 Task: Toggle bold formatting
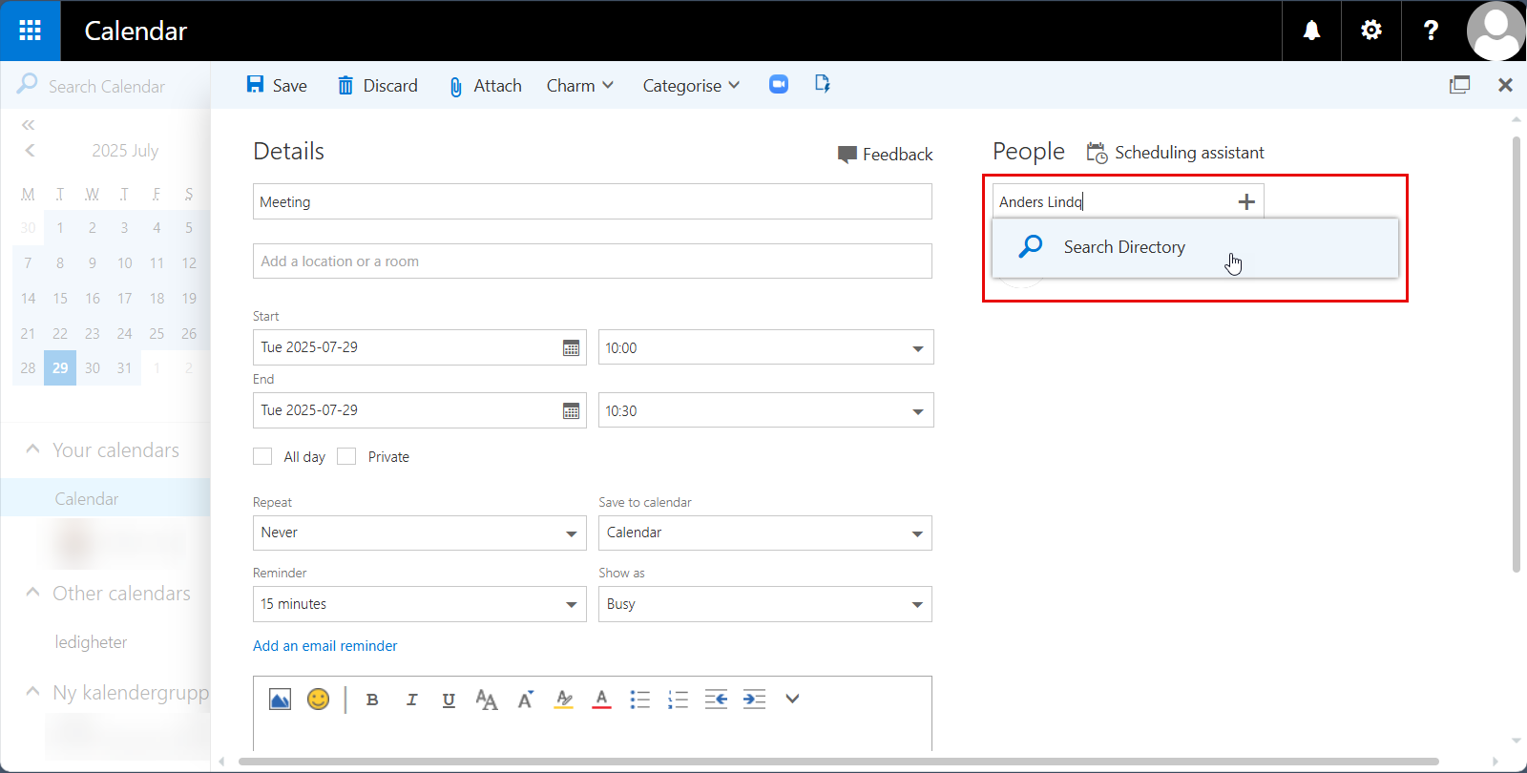pyautogui.click(x=372, y=700)
